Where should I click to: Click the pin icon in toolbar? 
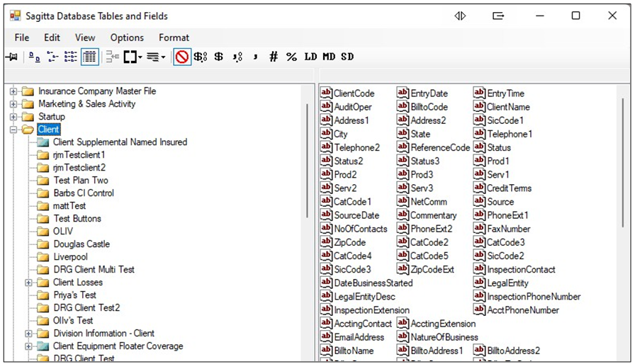[12, 57]
